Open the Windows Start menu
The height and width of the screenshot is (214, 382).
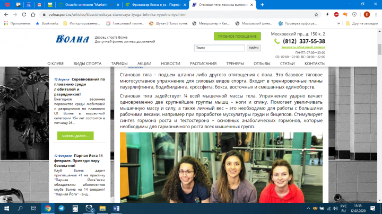pos(6,208)
